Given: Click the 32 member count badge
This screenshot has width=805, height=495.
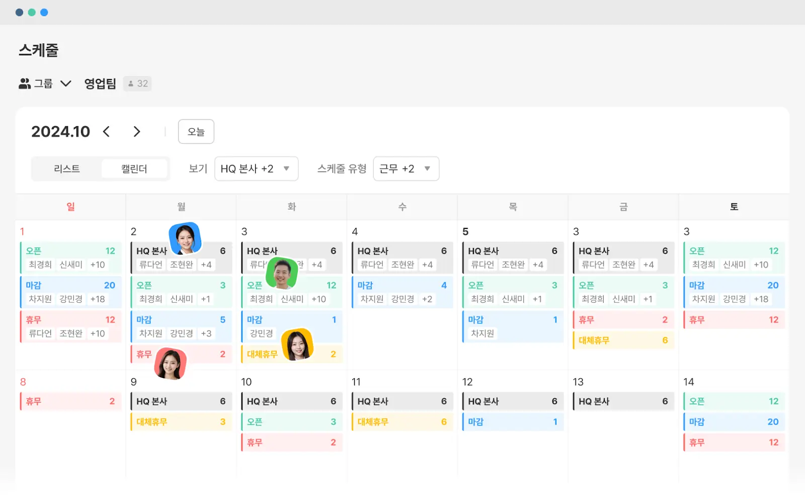Looking at the screenshot, I should [x=137, y=84].
